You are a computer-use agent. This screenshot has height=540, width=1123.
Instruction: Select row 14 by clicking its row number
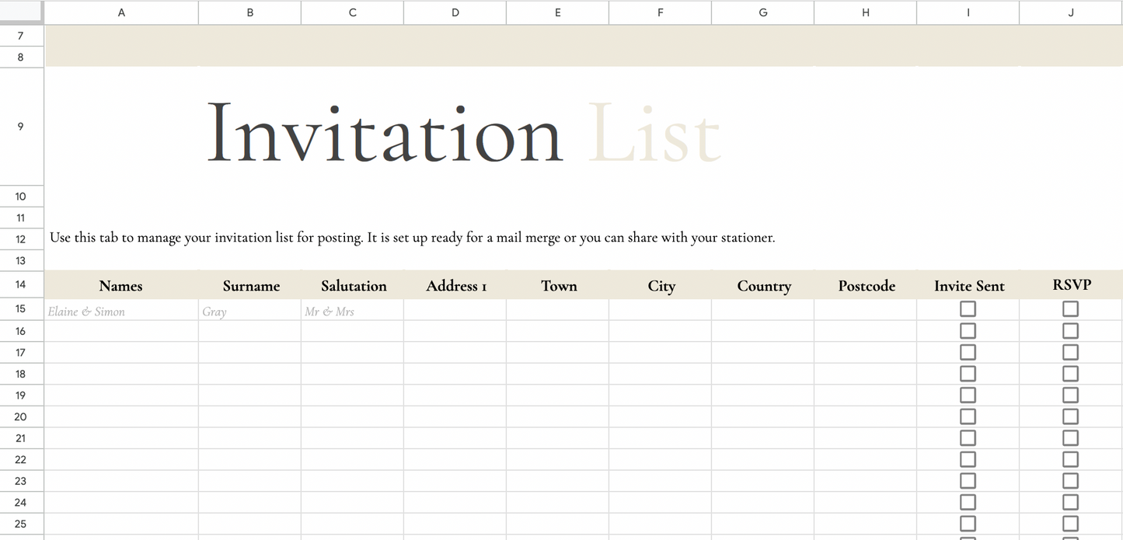click(x=22, y=284)
